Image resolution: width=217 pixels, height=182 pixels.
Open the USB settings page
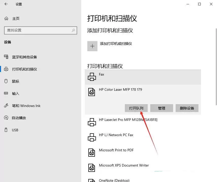coord(15,130)
